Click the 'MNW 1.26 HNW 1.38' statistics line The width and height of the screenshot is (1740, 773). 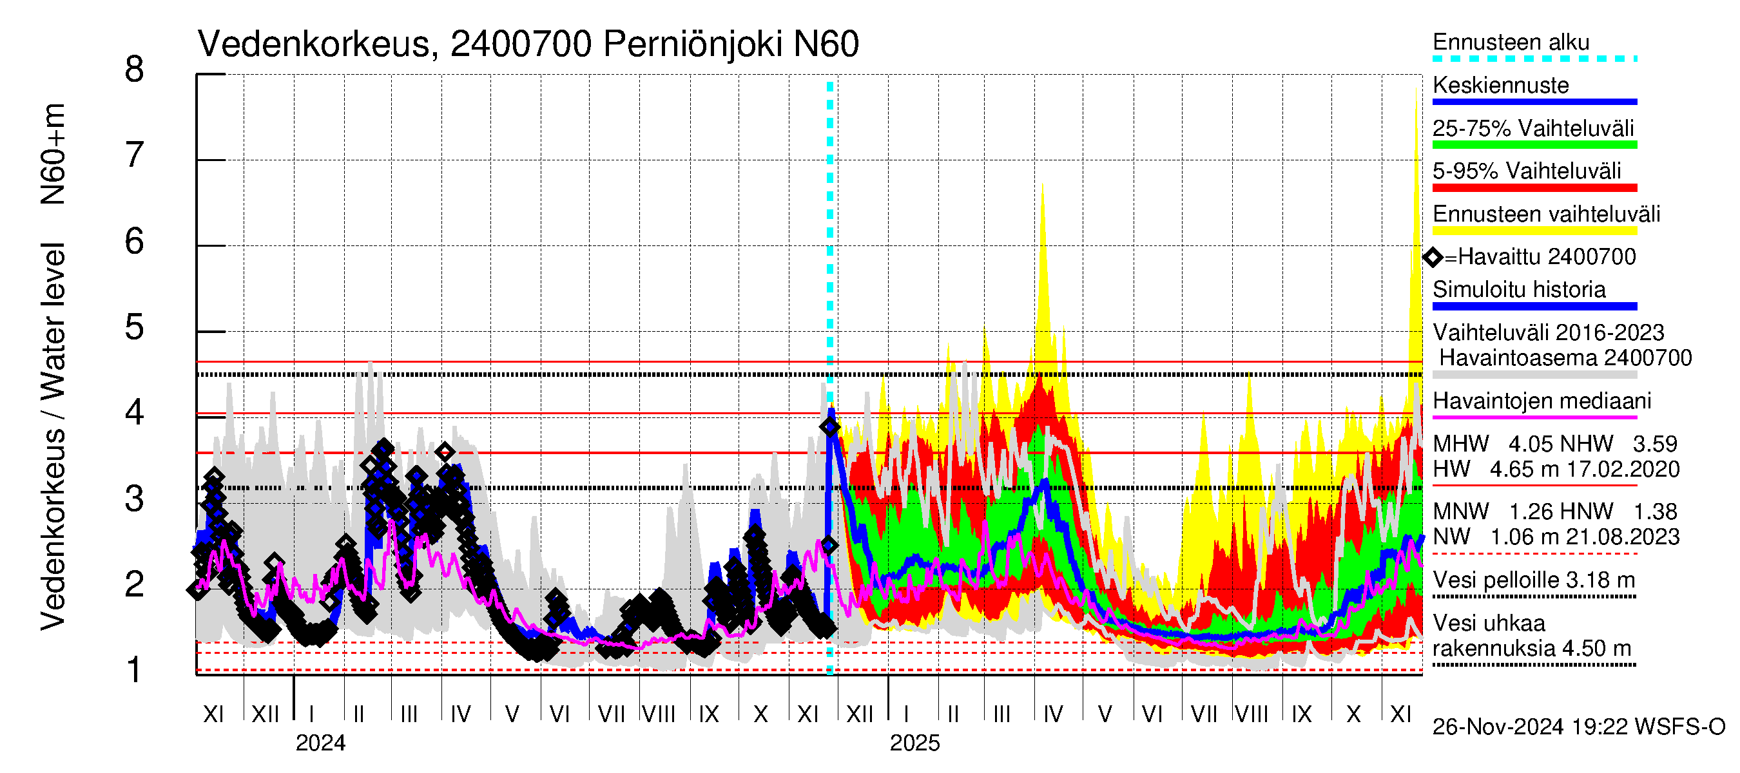click(x=1555, y=511)
